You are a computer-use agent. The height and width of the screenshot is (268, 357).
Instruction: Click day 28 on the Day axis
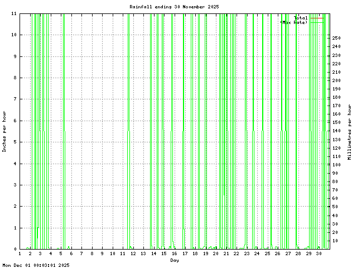(x=298, y=253)
